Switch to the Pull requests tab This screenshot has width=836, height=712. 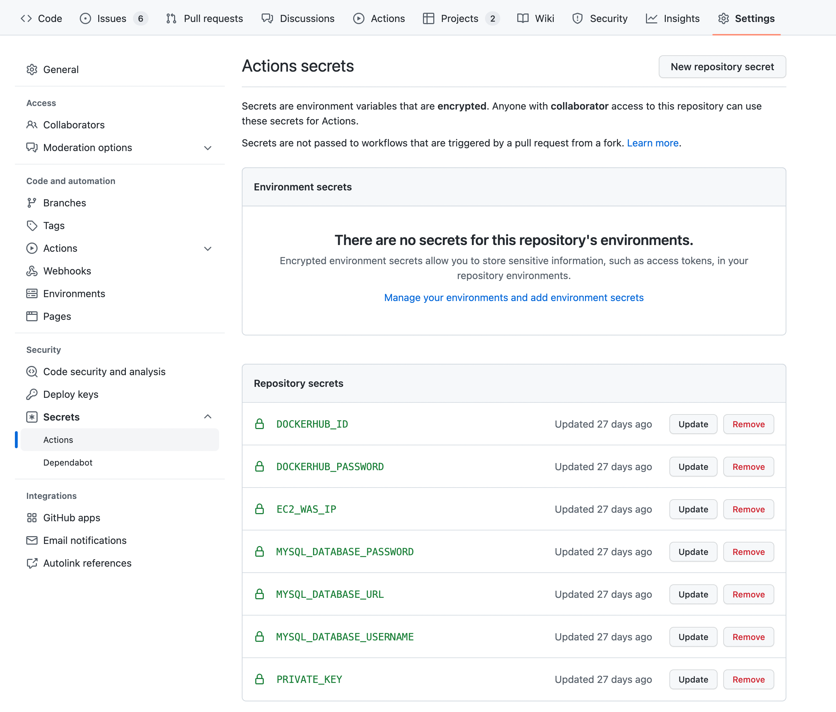click(205, 18)
